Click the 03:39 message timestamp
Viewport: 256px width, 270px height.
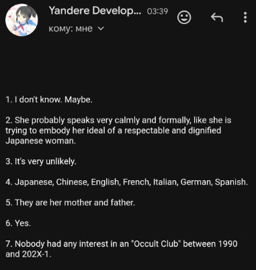tap(157, 11)
